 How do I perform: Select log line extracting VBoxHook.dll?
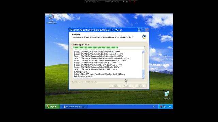point(95,69)
